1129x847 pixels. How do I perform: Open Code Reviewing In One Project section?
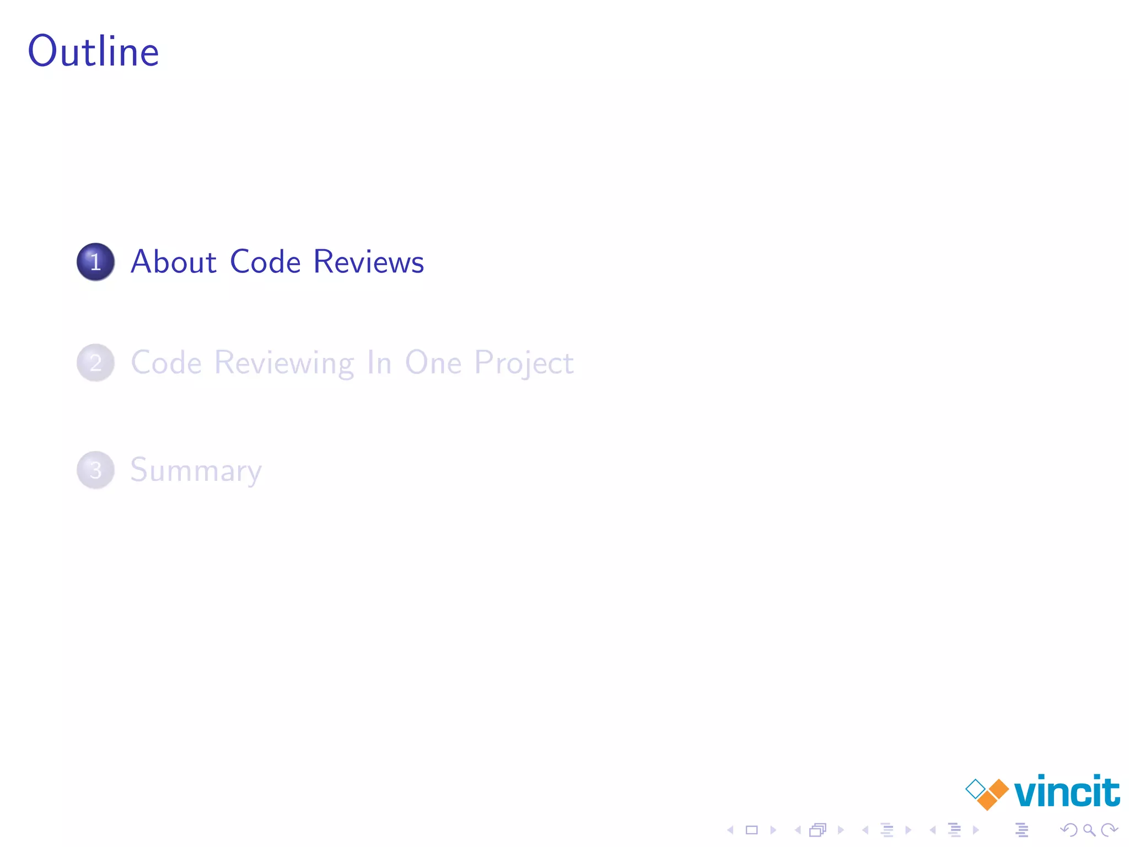pyautogui.click(x=352, y=363)
